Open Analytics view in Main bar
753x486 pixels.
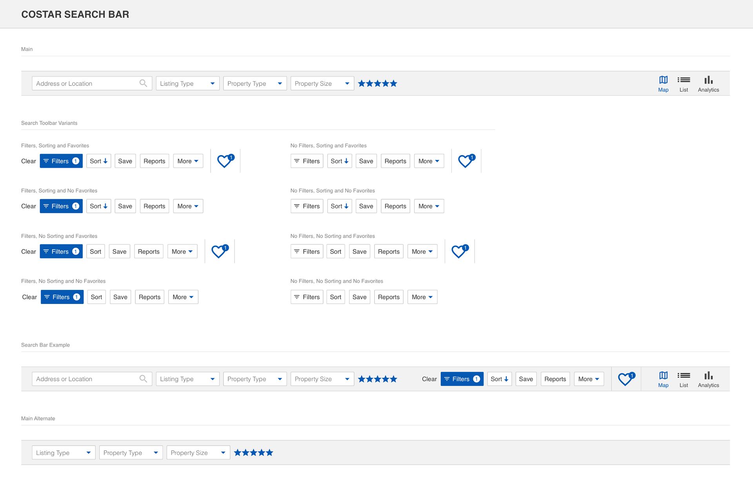coord(708,84)
